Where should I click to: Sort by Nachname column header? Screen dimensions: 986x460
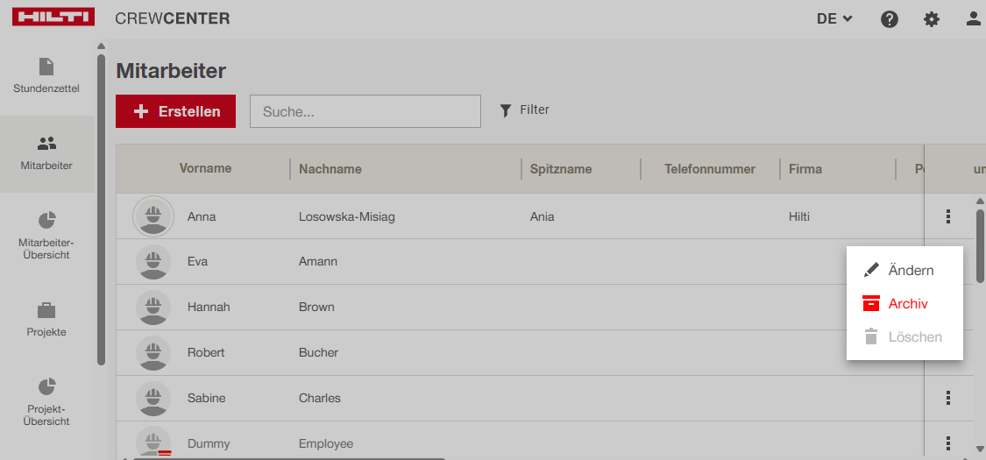click(330, 169)
